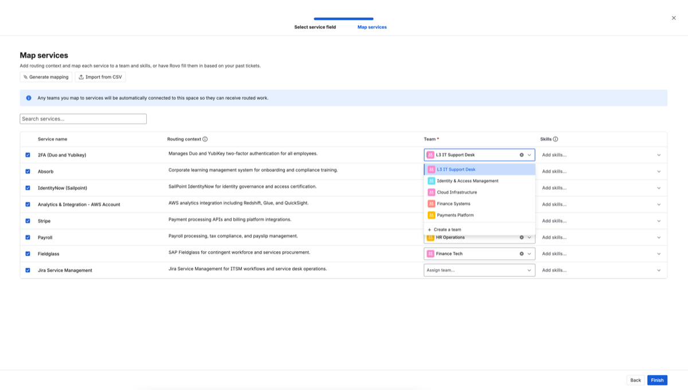
Task: Go to the Select service field step
Action: tap(315, 27)
